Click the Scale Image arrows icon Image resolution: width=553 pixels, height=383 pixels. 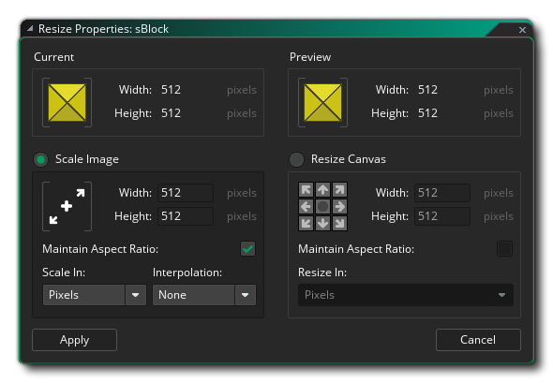pos(67,206)
